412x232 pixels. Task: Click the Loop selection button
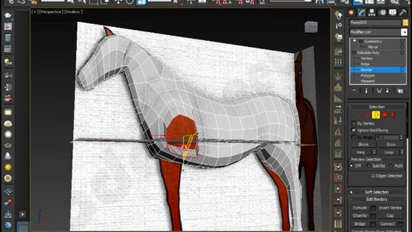pyautogui.click(x=389, y=152)
